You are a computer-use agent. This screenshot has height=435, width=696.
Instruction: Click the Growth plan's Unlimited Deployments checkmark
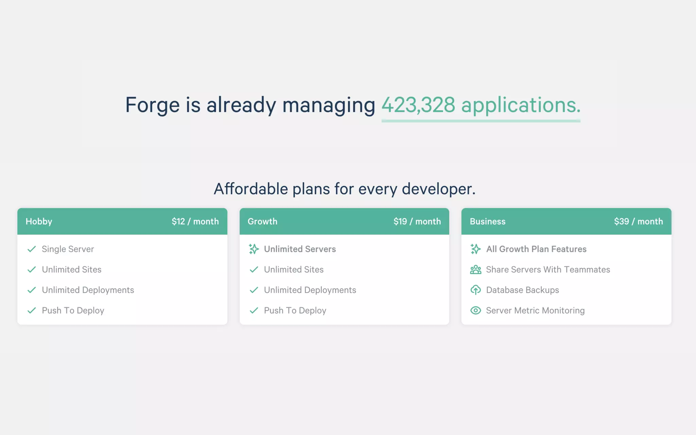coord(254,290)
